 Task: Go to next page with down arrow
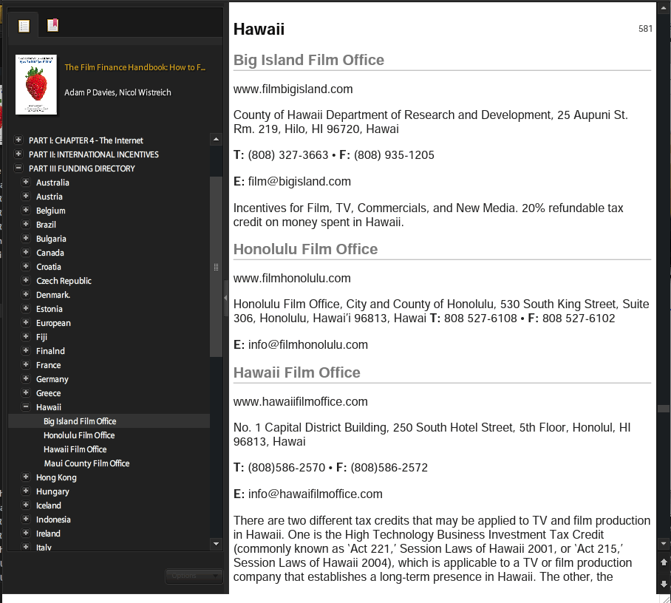(664, 584)
